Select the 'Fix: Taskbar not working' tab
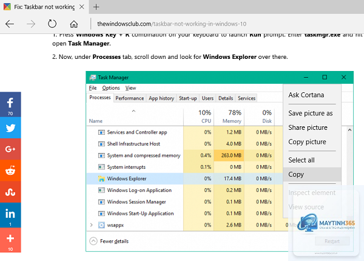The width and height of the screenshot is (364, 261). tap(44, 7)
